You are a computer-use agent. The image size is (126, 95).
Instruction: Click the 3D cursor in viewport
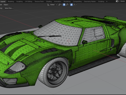pos(69,41)
